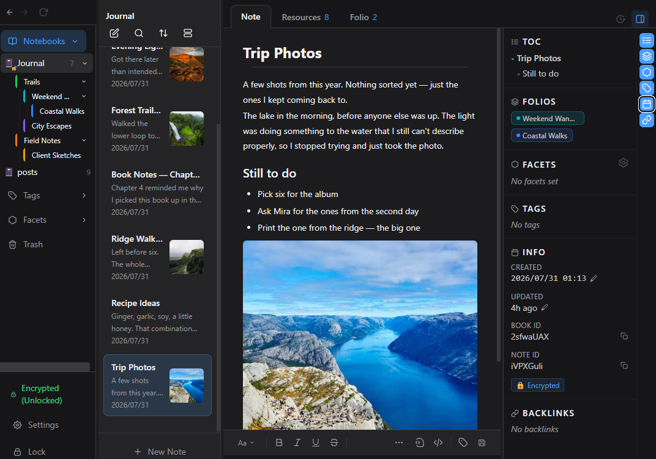656x459 pixels.
Task: Click the note file icon in editor toolbar
Action: [x=420, y=442]
